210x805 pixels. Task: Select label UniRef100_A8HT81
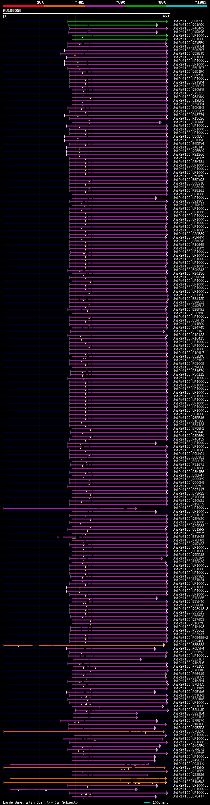(188, 162)
